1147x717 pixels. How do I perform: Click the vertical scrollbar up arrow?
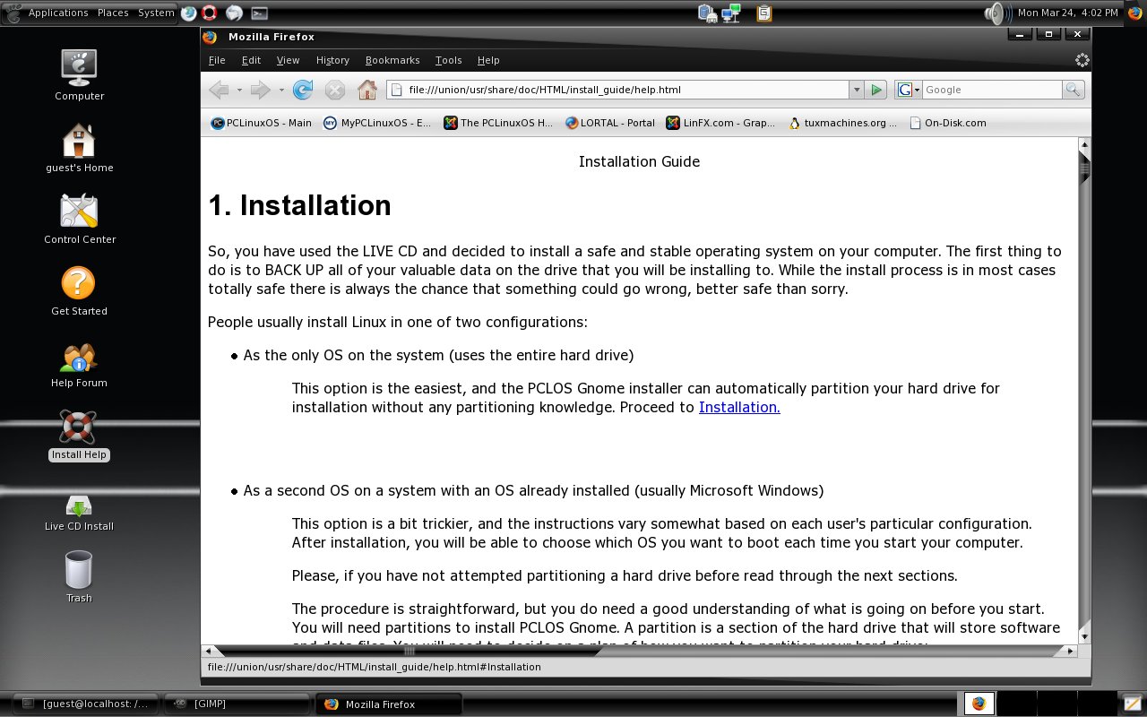click(x=1084, y=144)
